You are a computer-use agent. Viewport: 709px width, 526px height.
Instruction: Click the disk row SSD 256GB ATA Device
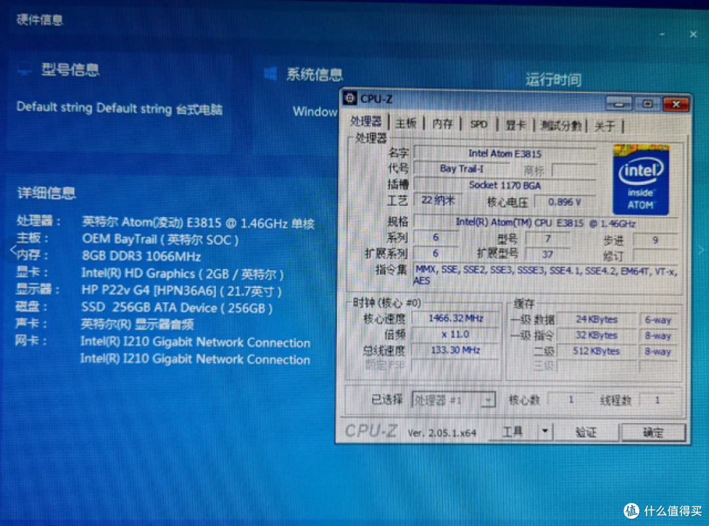point(177,308)
